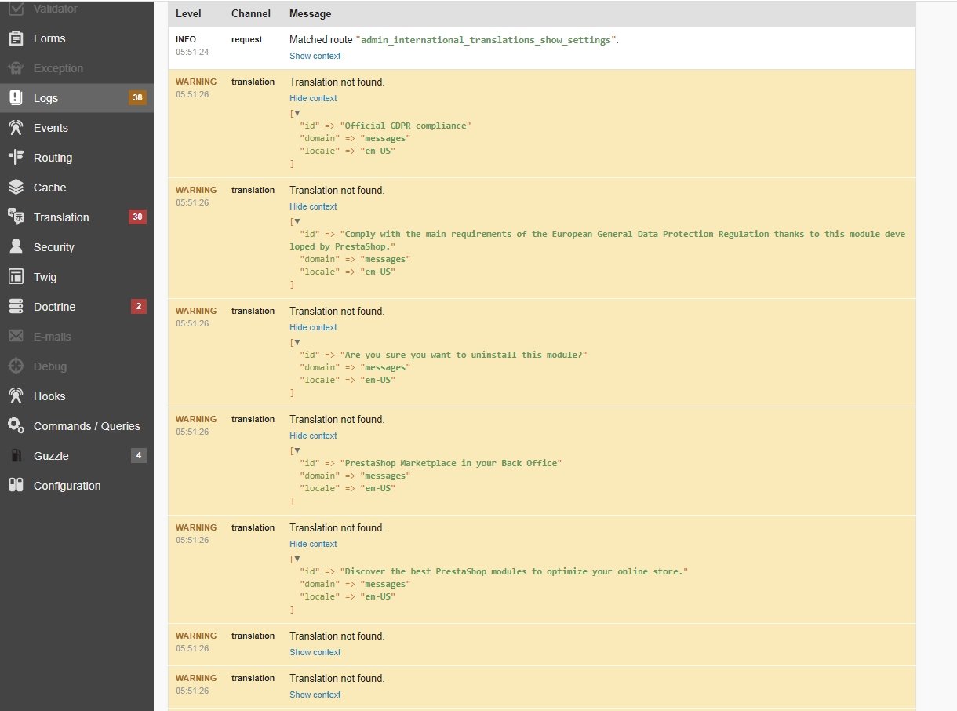
Task: Click the Events antenna icon
Action: (16, 128)
